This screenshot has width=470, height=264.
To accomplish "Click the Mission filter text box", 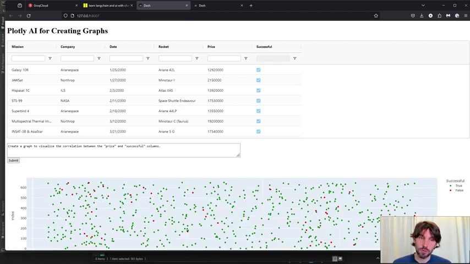I will point(28,58).
